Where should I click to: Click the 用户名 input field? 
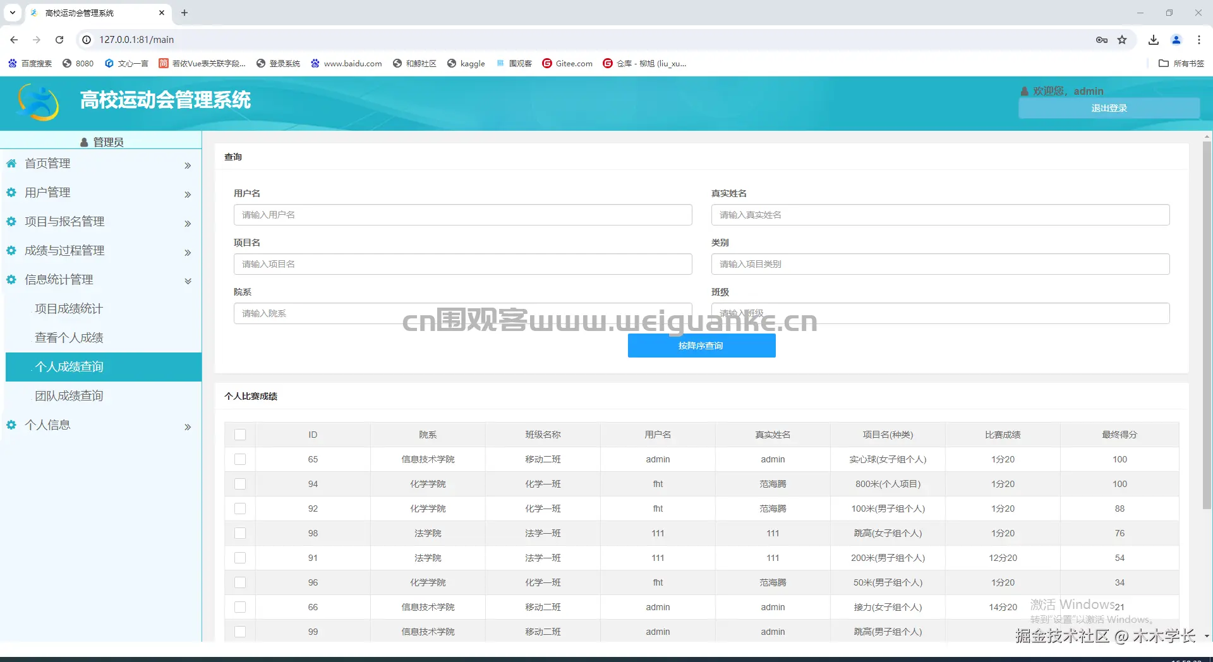tap(462, 215)
